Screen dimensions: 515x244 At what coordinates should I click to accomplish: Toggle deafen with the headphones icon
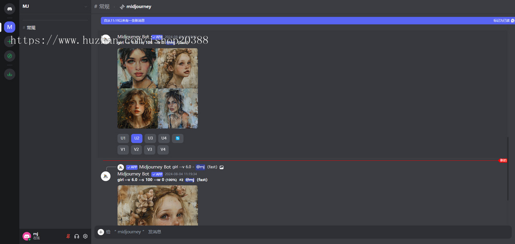[x=77, y=236]
